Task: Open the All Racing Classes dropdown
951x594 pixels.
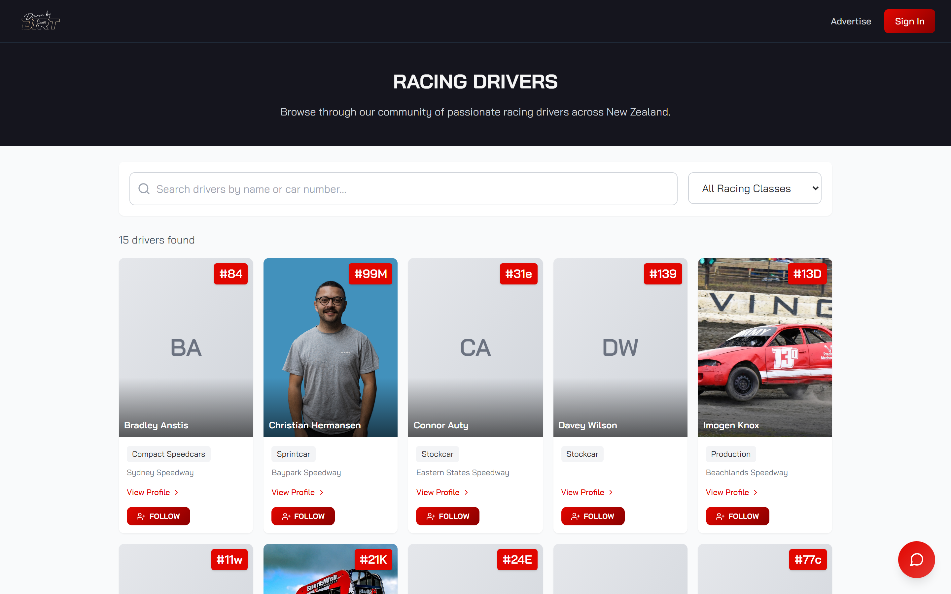Action: click(755, 188)
